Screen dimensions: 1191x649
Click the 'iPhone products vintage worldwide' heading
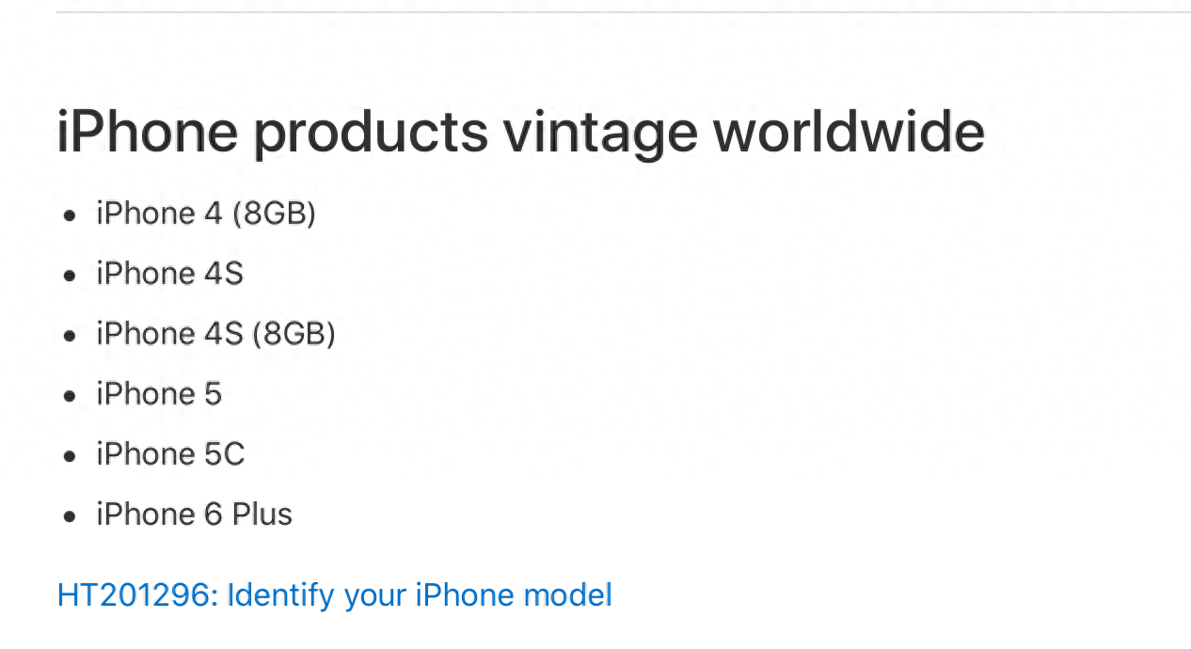click(520, 132)
